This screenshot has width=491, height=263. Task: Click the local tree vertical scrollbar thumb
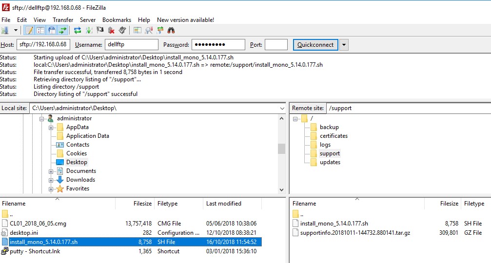tap(281, 149)
